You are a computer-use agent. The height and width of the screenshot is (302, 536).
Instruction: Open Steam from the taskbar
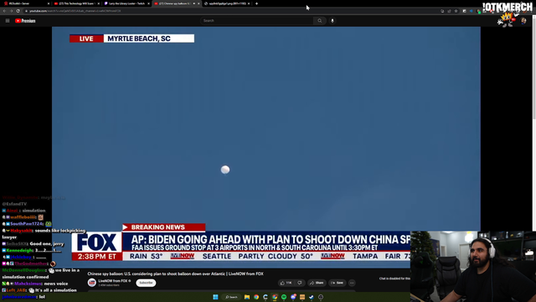(x=312, y=297)
